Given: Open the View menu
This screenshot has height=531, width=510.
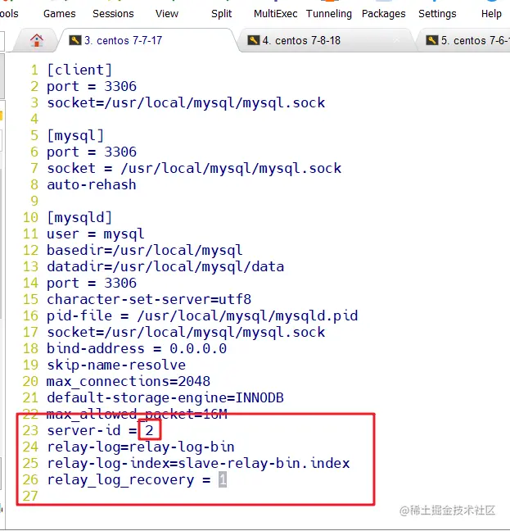Looking at the screenshot, I should tap(167, 14).
